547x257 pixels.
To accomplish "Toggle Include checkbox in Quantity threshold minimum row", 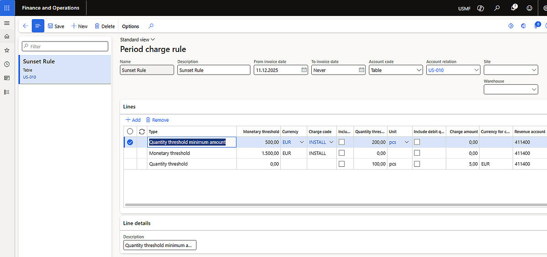I will (342, 142).
